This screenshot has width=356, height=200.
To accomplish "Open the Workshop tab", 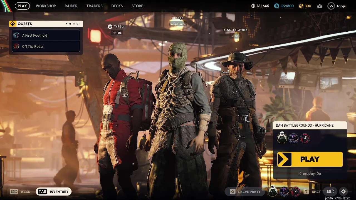I will [x=46, y=6].
